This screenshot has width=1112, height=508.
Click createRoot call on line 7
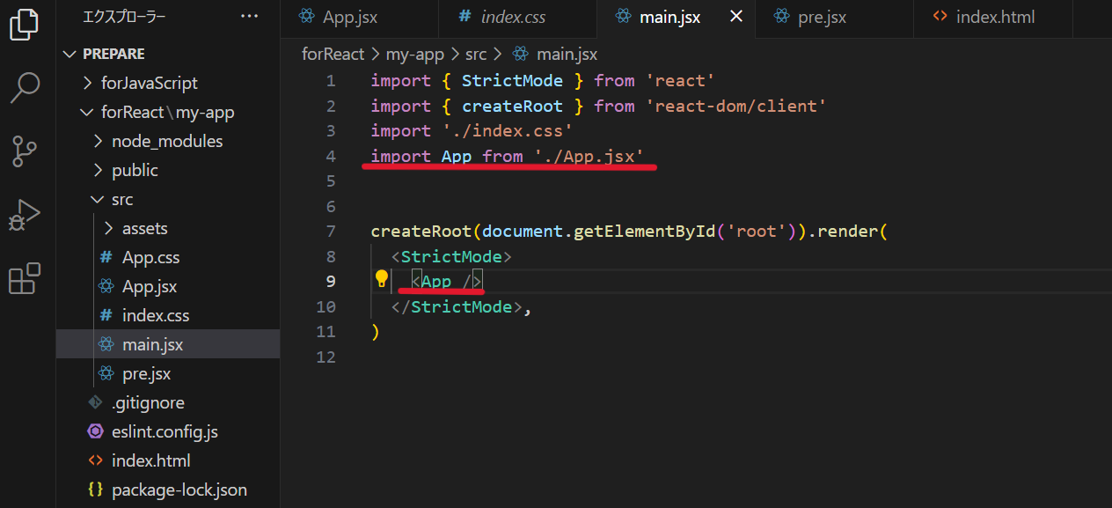coord(421,232)
